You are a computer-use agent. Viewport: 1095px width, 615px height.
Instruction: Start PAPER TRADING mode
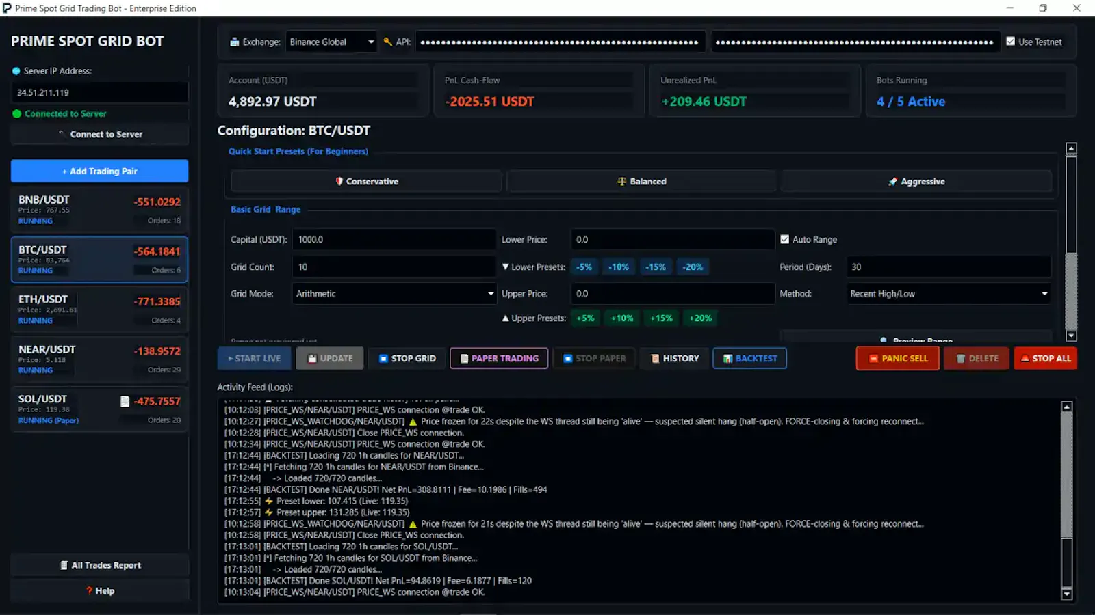tap(499, 358)
